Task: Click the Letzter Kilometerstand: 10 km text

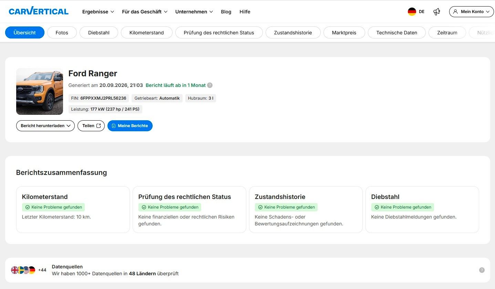Action: point(56,217)
